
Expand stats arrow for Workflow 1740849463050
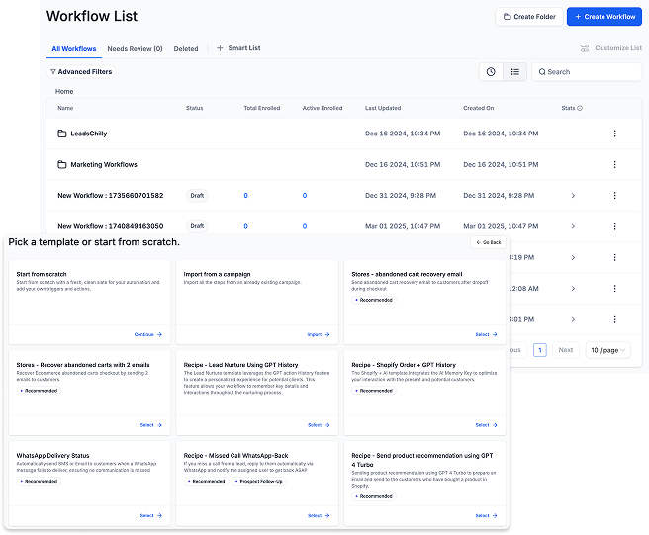[573, 226]
